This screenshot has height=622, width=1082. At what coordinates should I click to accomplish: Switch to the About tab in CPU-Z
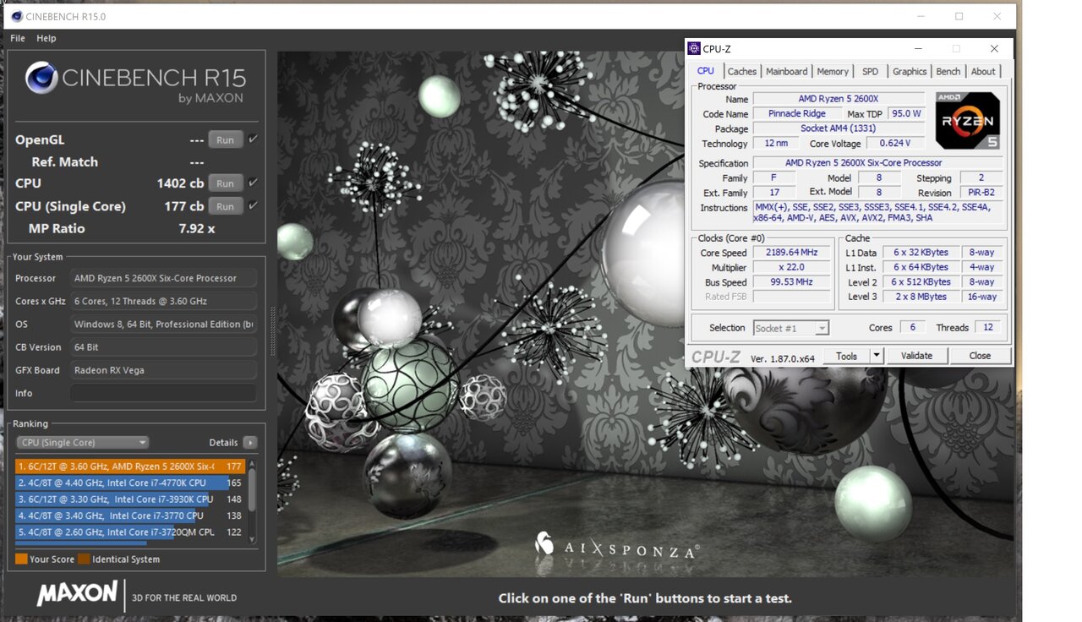[983, 72]
